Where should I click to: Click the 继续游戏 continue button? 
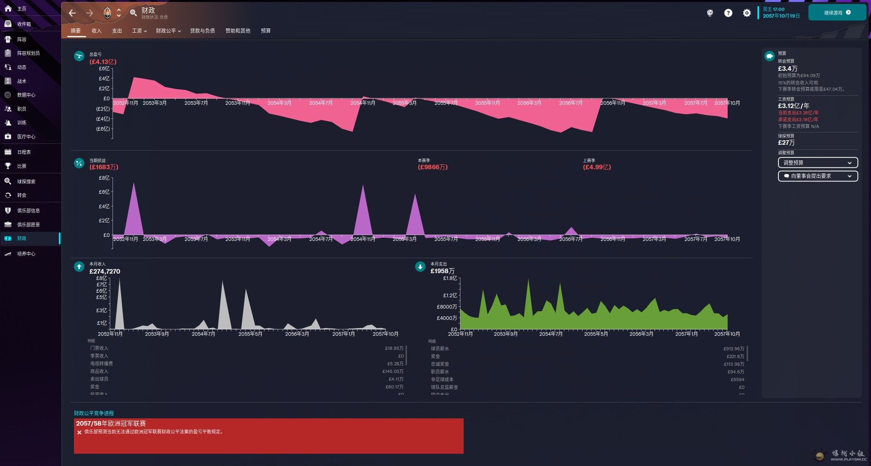click(837, 13)
